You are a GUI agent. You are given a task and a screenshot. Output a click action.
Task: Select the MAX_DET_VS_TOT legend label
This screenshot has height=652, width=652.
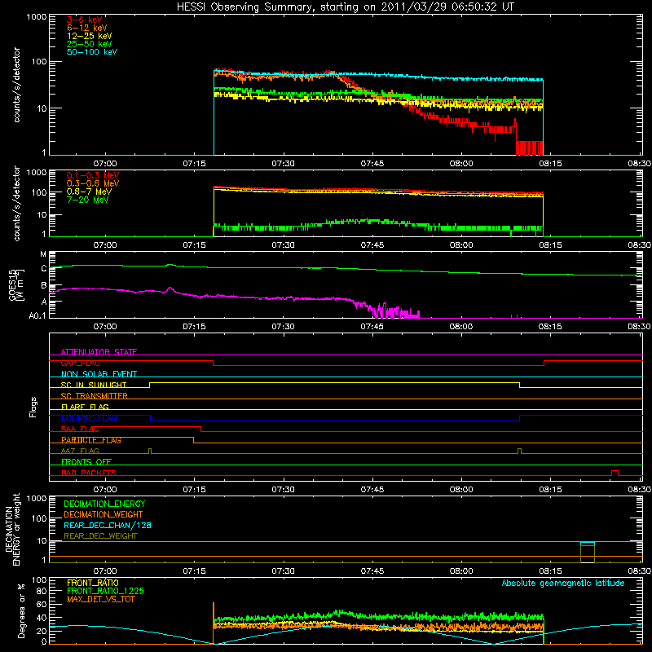(x=100, y=599)
